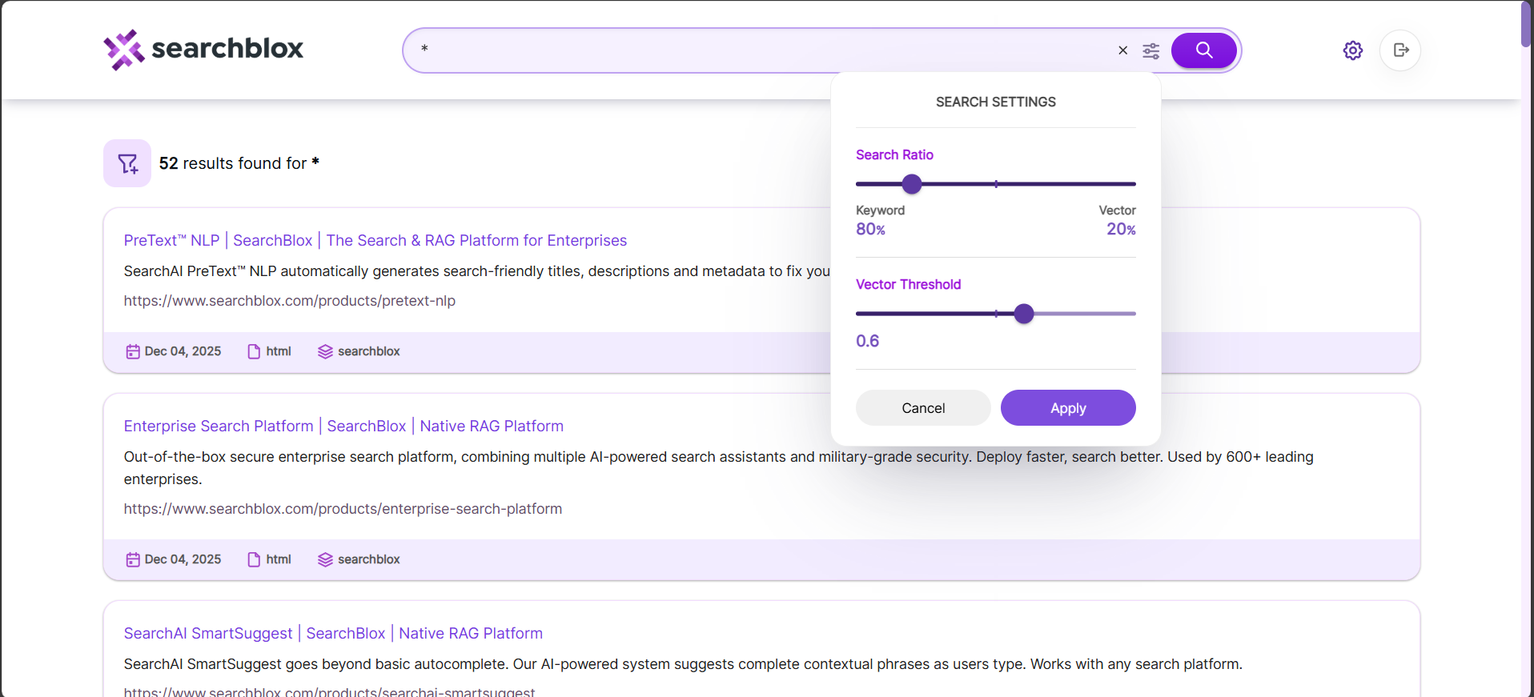The width and height of the screenshot is (1534, 697).
Task: Click the Vector 20% value
Action: [x=1121, y=229]
